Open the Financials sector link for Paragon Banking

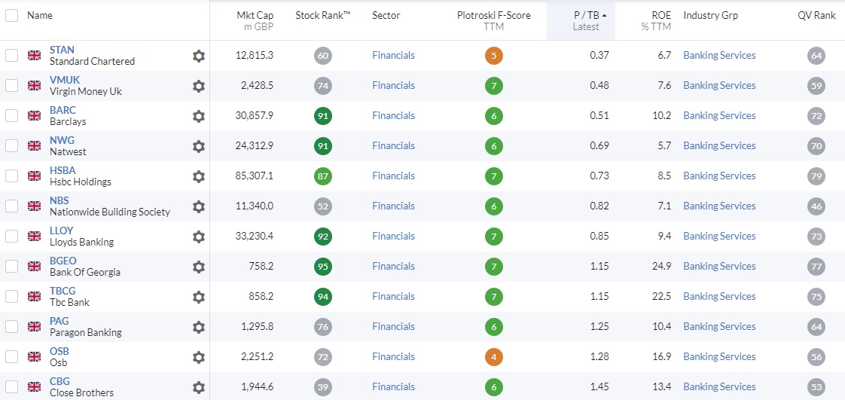(x=393, y=327)
